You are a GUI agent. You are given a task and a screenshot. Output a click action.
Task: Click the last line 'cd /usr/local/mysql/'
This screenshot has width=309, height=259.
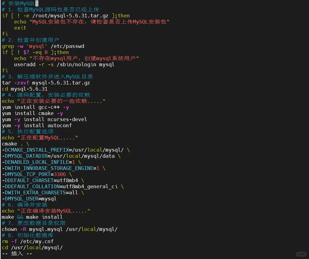pos(32,248)
